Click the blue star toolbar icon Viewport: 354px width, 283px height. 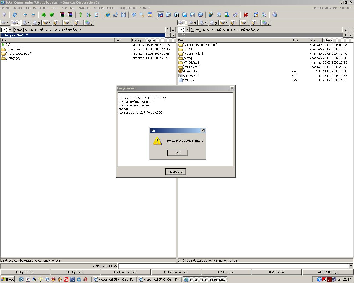(x=134, y=15)
